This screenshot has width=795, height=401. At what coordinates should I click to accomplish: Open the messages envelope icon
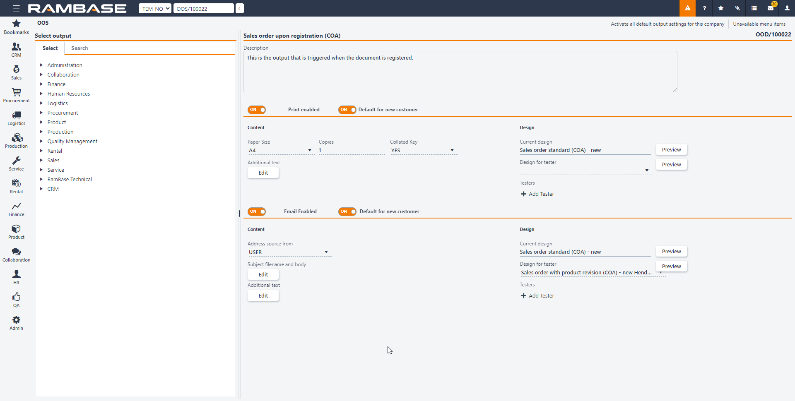click(x=771, y=8)
